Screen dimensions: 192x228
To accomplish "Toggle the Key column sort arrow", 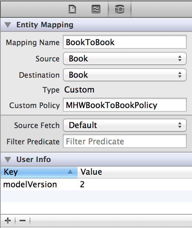I will coord(70,172).
